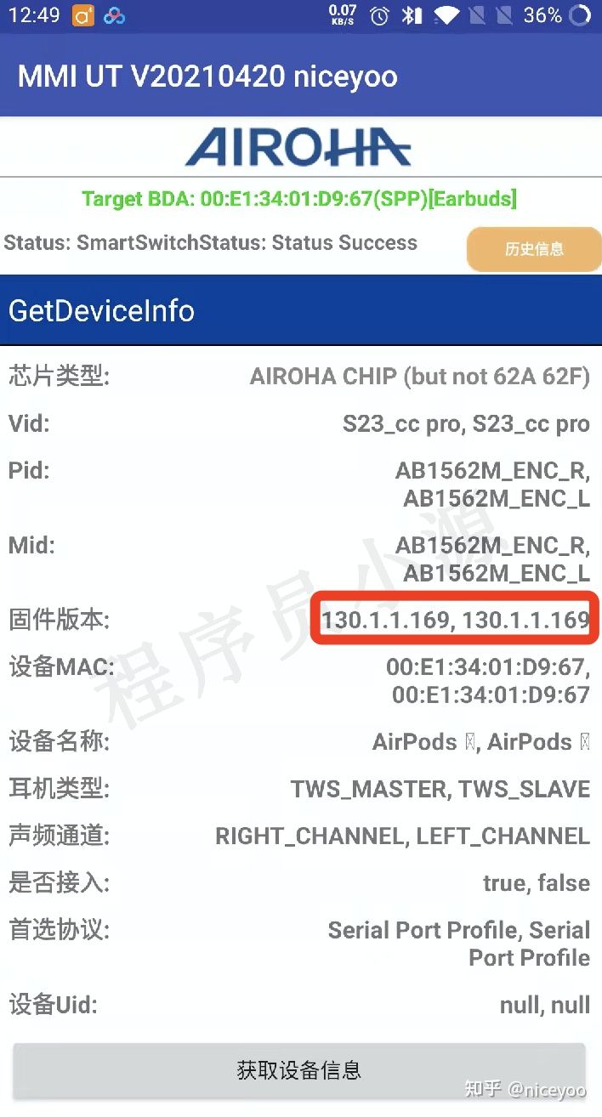
Task: Tap the Bluetooth status icon
Action: tap(412, 15)
